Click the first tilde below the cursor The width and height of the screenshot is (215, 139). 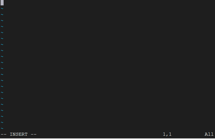pos(2,9)
